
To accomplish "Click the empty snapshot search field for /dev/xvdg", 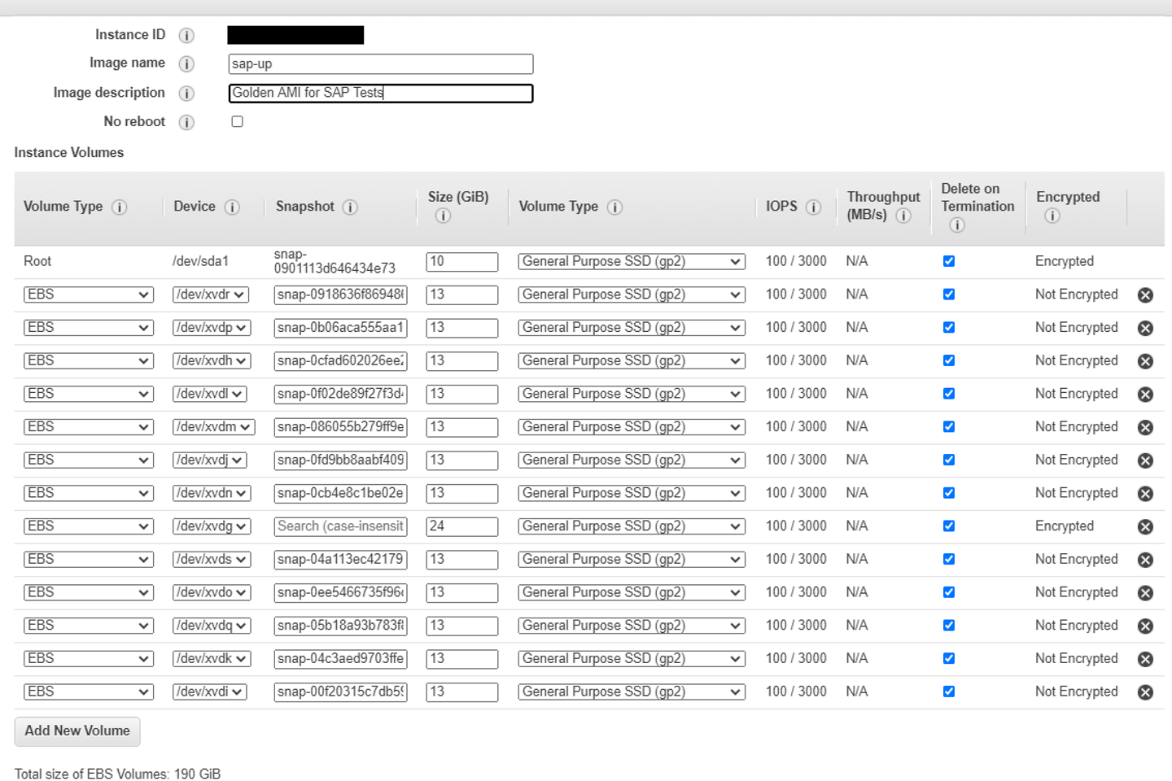I will 341,526.
